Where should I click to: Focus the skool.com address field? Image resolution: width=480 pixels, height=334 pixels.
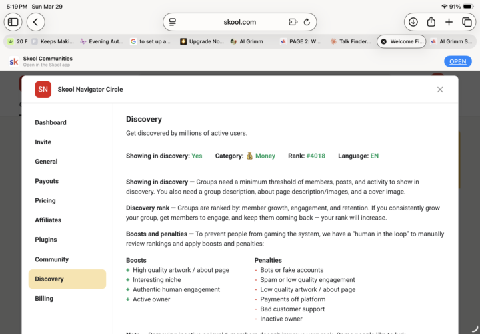point(240,22)
